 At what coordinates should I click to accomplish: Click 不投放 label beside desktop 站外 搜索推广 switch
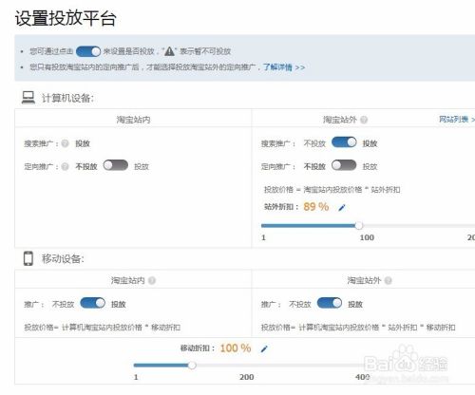click(x=314, y=143)
